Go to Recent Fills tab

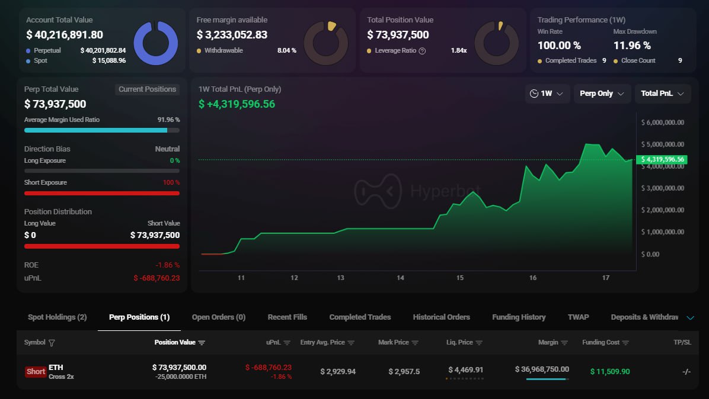point(287,317)
